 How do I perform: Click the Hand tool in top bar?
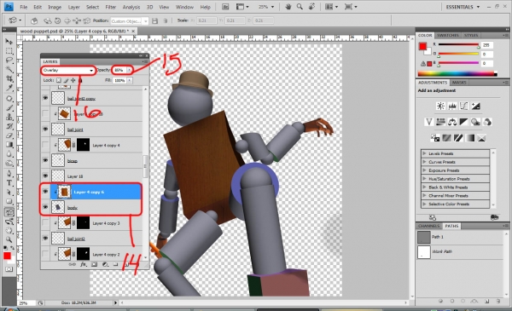click(x=288, y=7)
